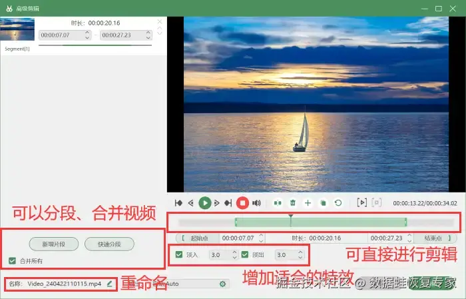This screenshot has height=299, width=466.
Task: Click the right trim handle on timeline
Action: tap(405, 222)
